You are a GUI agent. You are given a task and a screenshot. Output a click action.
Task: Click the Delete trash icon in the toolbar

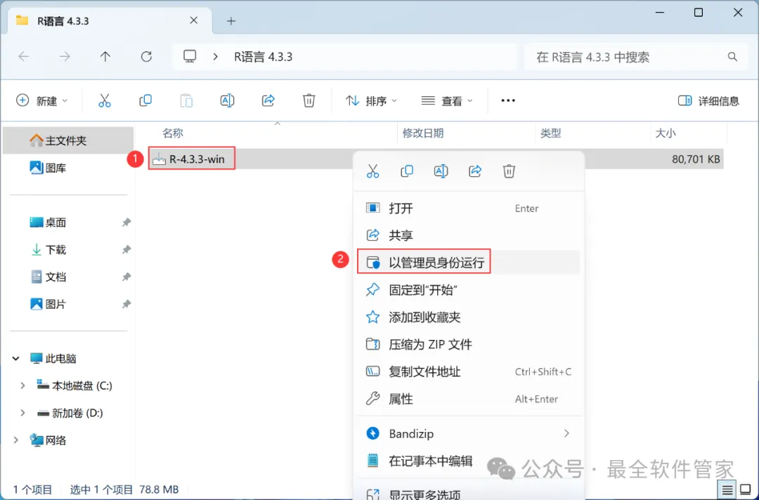[x=309, y=100]
